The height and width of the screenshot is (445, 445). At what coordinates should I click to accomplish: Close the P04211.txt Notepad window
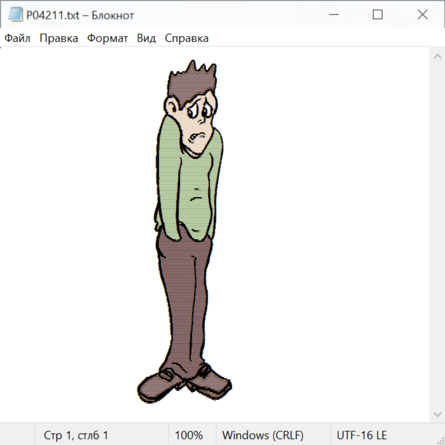tap(422, 15)
